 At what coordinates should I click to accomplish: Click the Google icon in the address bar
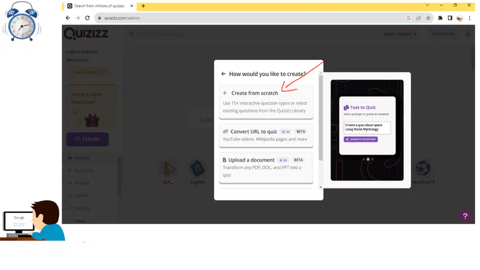point(409,18)
